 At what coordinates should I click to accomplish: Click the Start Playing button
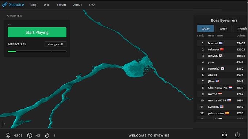point(37,32)
